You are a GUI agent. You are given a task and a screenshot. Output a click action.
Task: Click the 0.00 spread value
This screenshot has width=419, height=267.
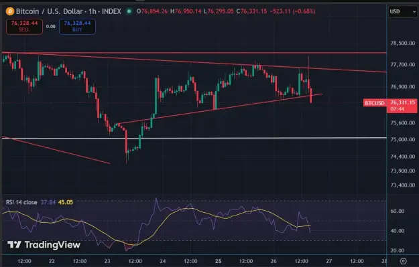pyautogui.click(x=50, y=26)
